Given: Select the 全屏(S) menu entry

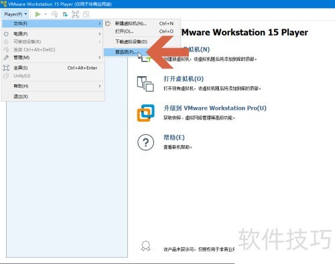Looking at the screenshot, I should [x=52, y=68].
